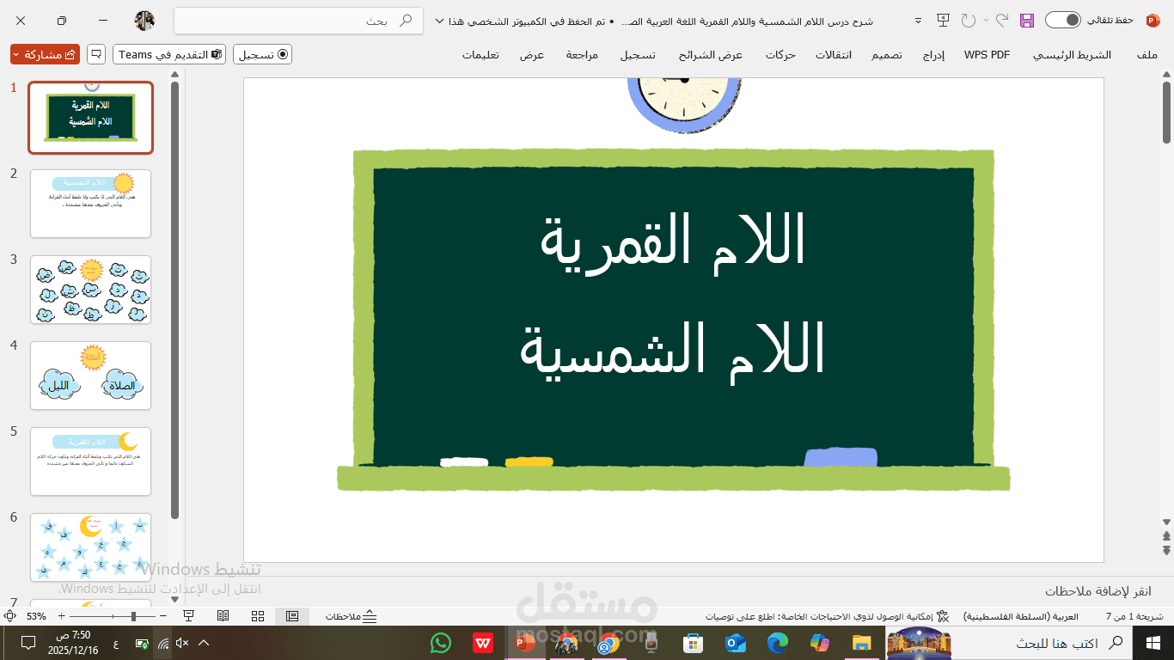
Task: Start Slide Show icon in status bar
Action: click(189, 616)
